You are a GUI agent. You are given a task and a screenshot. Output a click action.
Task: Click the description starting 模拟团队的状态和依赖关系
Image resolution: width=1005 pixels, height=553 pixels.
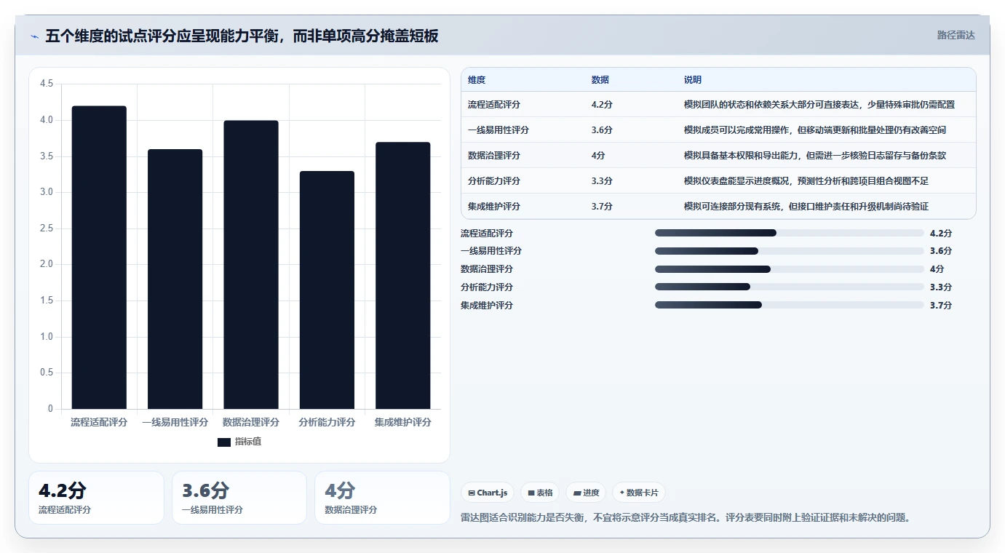(x=819, y=105)
